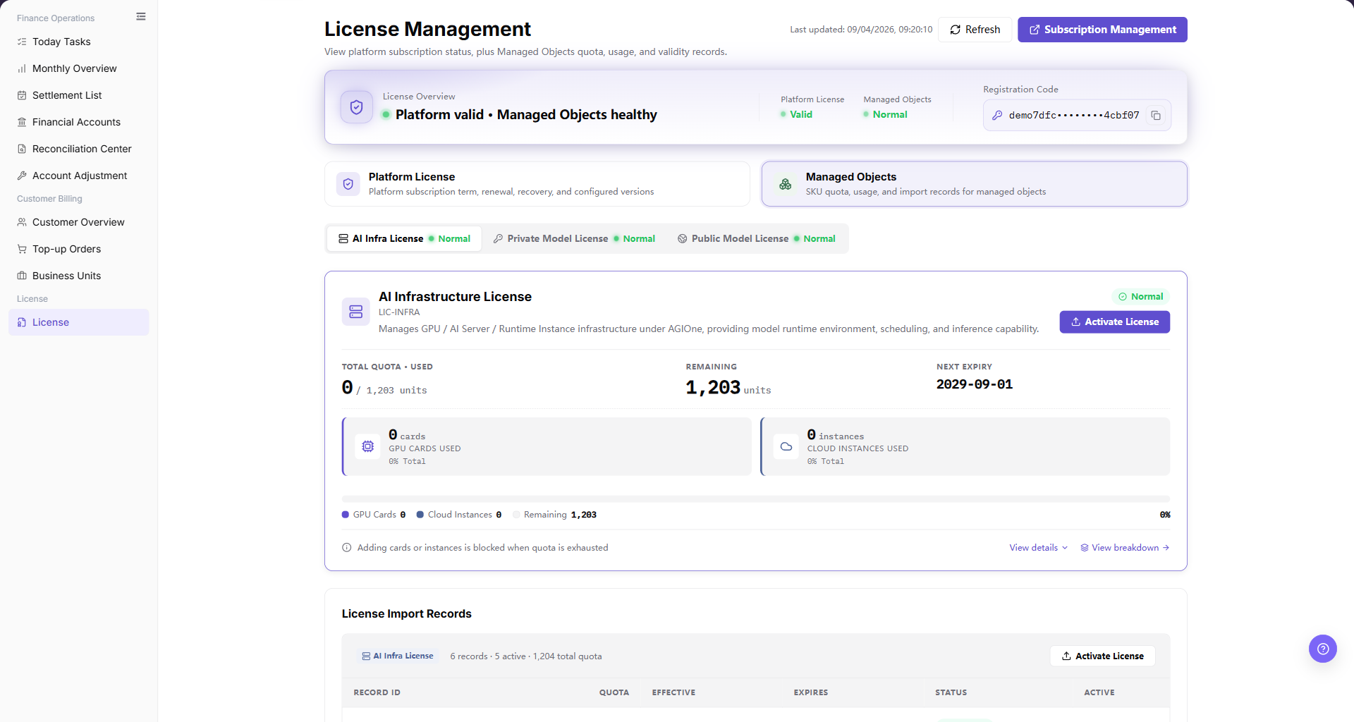Click the License Overview shield icon
The width and height of the screenshot is (1354, 722).
pos(357,107)
